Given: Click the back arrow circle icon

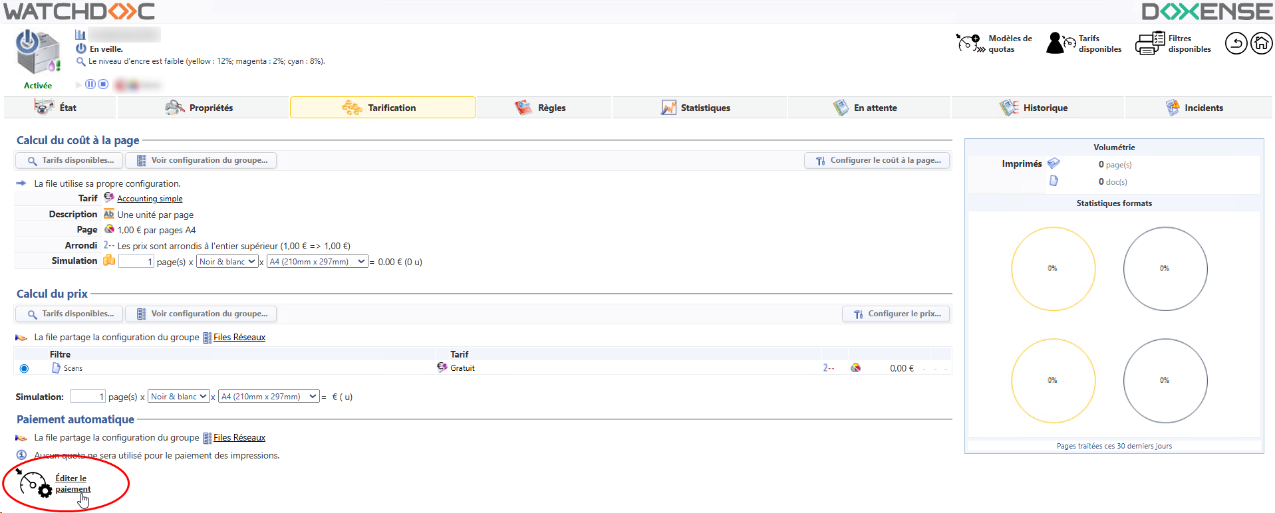Looking at the screenshot, I should coord(1236,44).
